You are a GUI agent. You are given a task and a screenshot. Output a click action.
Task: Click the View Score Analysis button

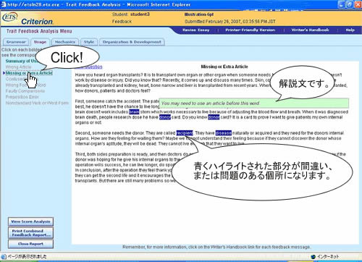click(x=30, y=221)
